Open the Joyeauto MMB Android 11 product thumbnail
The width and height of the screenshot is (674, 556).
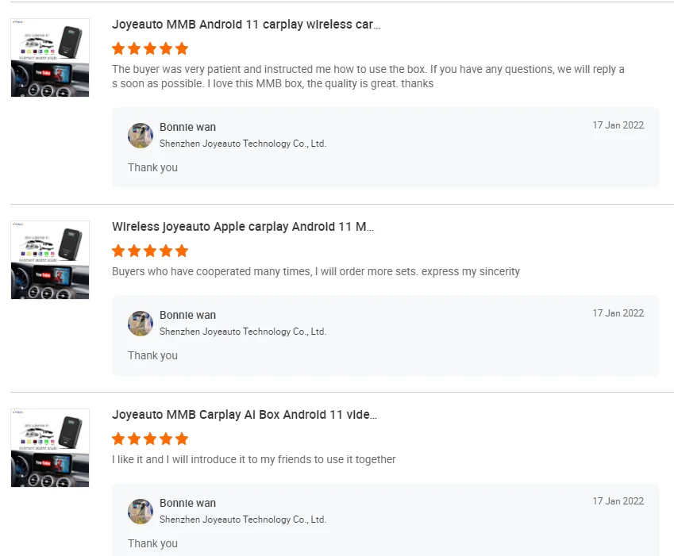(x=50, y=58)
